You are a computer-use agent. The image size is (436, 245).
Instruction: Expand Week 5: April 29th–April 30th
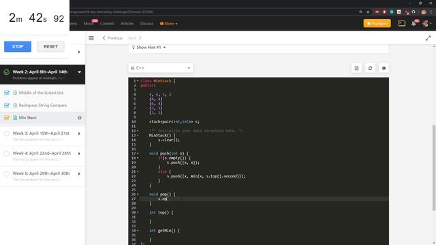(79, 174)
